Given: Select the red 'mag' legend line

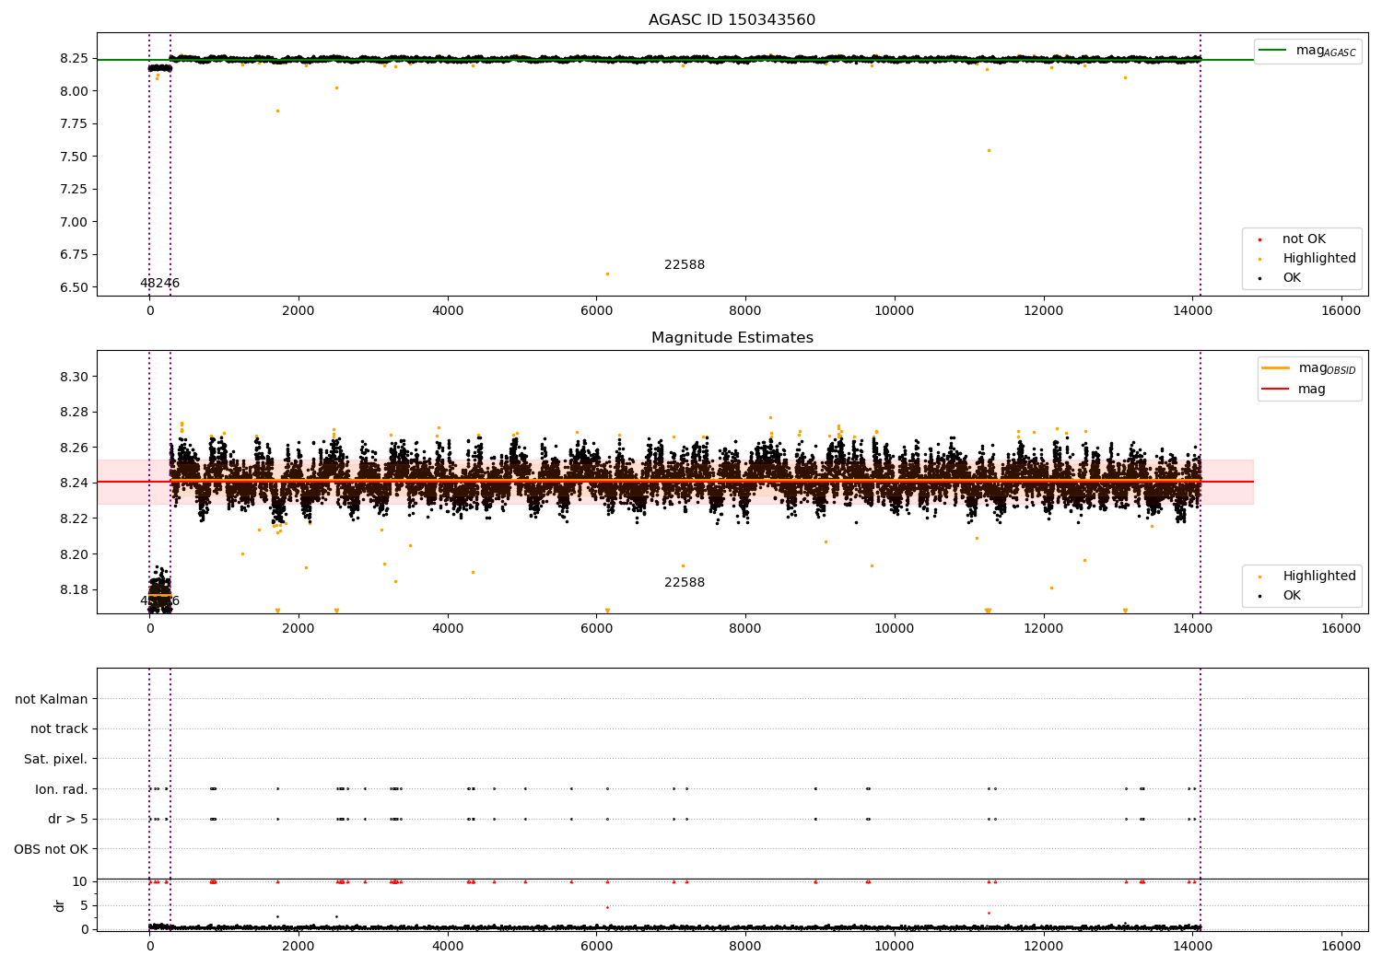Looking at the screenshot, I should point(1276,390).
